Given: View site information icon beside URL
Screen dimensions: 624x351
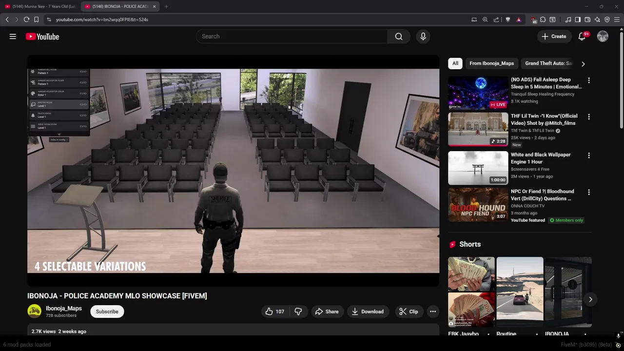Looking at the screenshot, I should [49, 19].
